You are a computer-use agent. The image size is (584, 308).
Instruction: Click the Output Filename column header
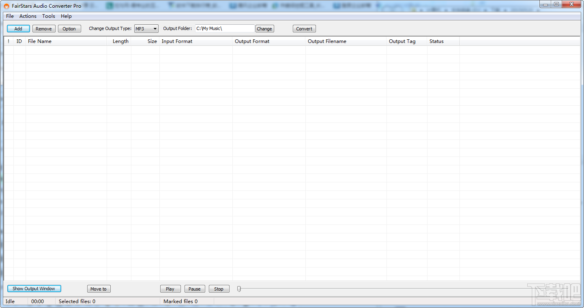pyautogui.click(x=346, y=41)
